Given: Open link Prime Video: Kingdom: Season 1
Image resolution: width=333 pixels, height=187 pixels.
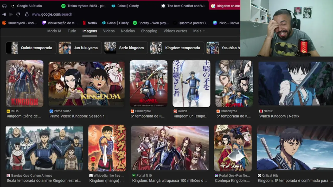Looking at the screenshot, I should point(77,116).
